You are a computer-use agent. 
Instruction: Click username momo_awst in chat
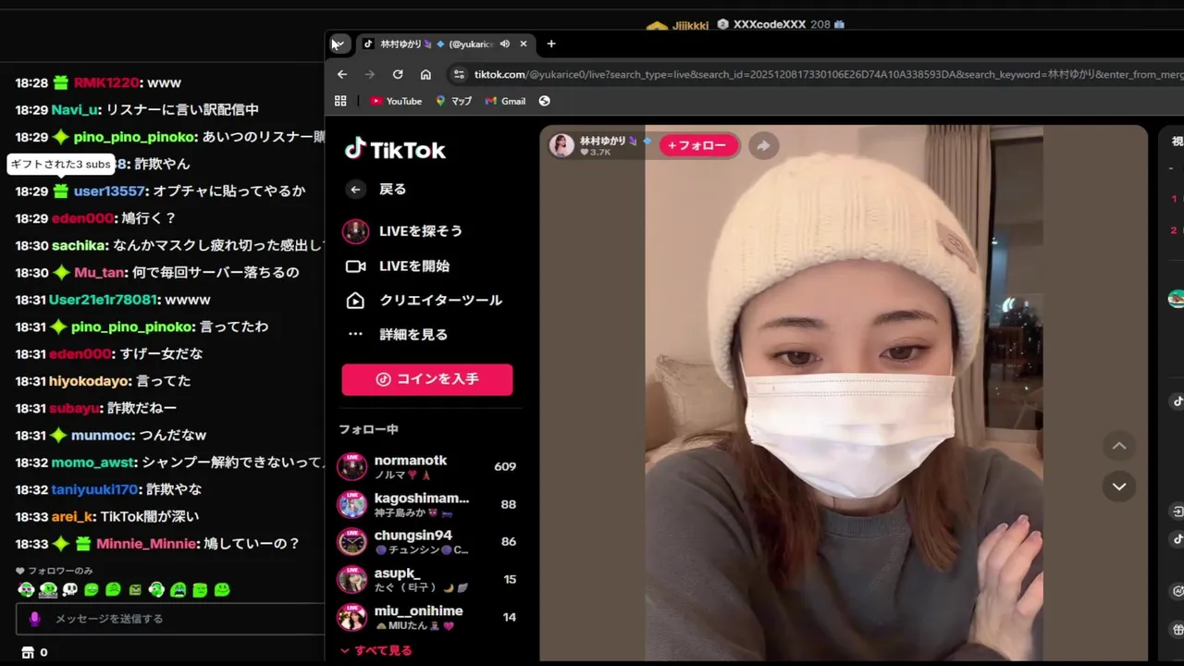coord(94,462)
